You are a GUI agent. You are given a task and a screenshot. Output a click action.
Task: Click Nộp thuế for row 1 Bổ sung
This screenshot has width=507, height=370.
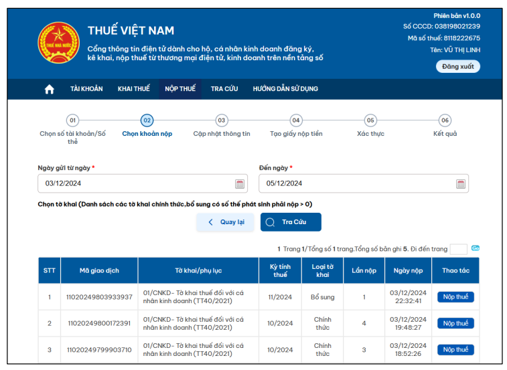pos(455,297)
